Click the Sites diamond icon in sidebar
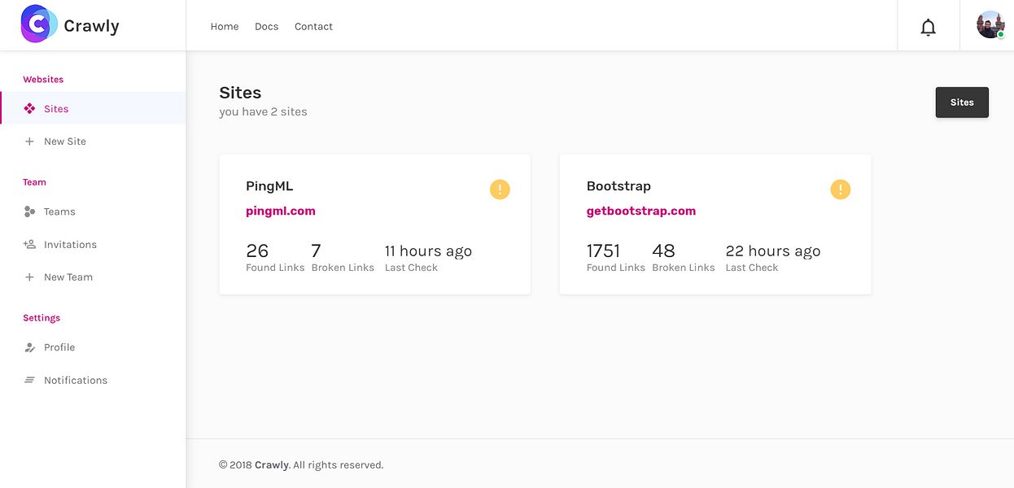1014x488 pixels. [29, 108]
